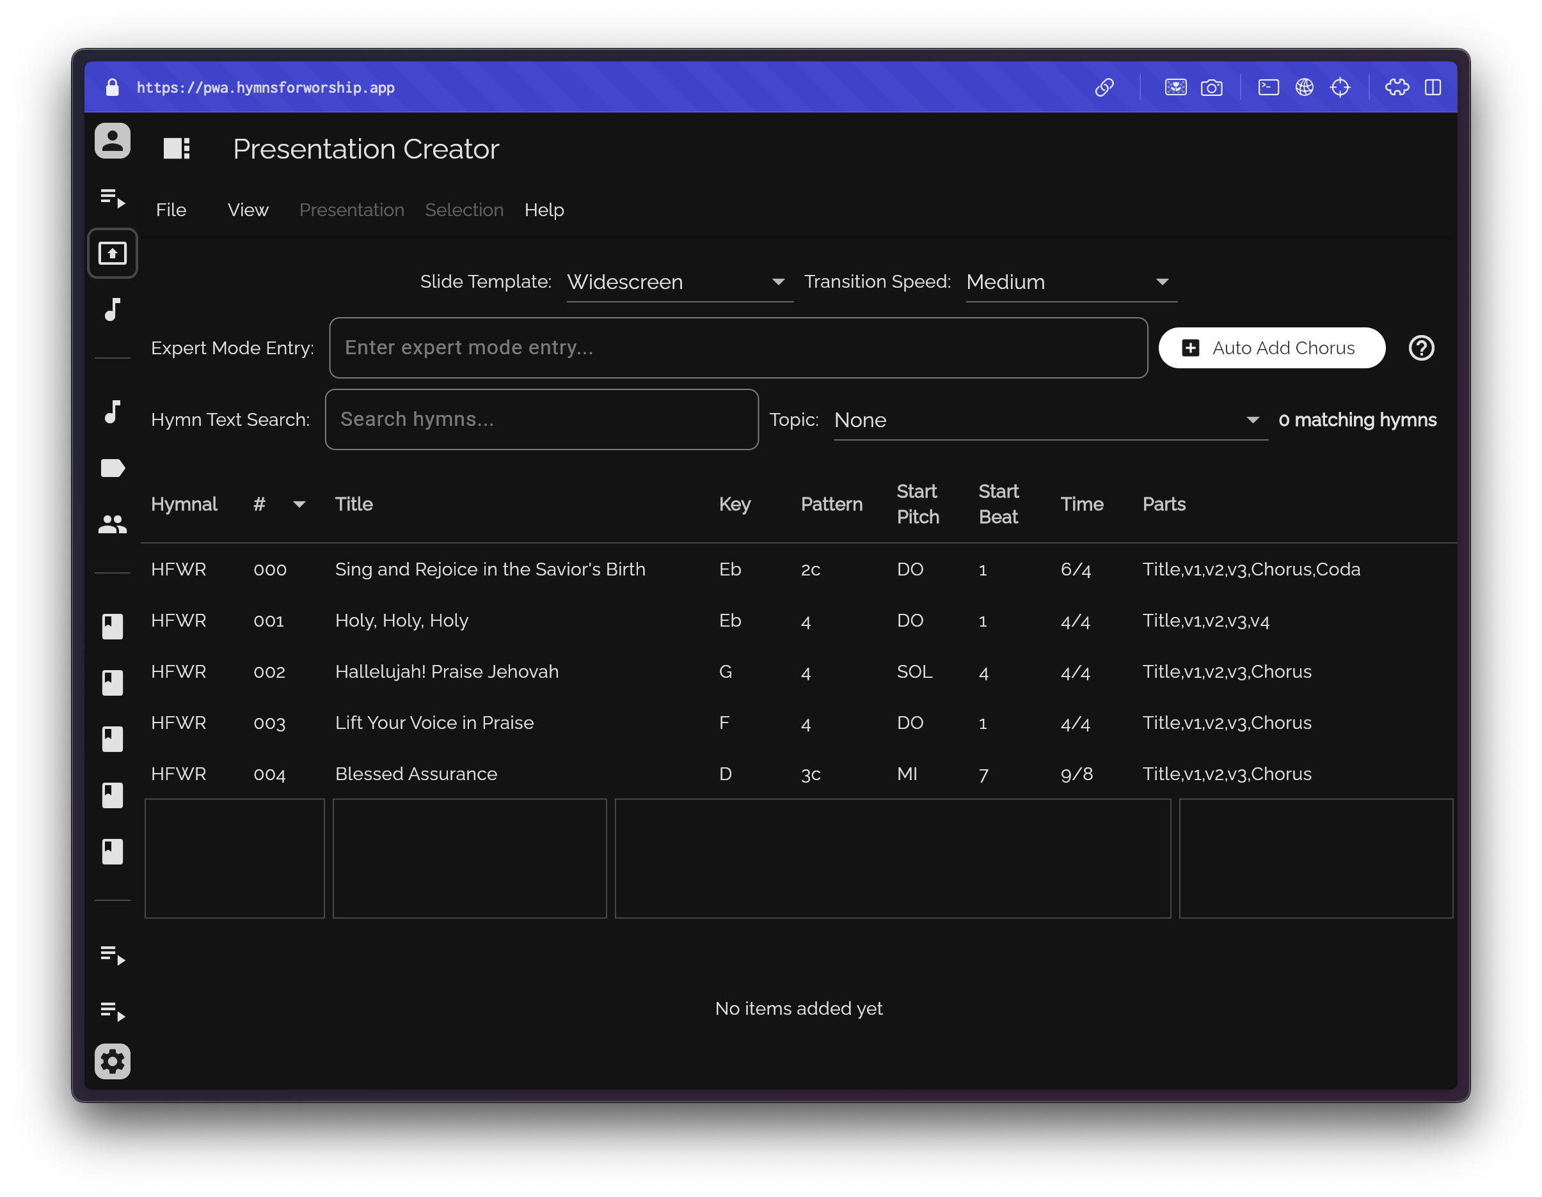Open the settings gear icon in sidebar
Image resolution: width=1542 pixels, height=1197 pixels.
point(112,1061)
